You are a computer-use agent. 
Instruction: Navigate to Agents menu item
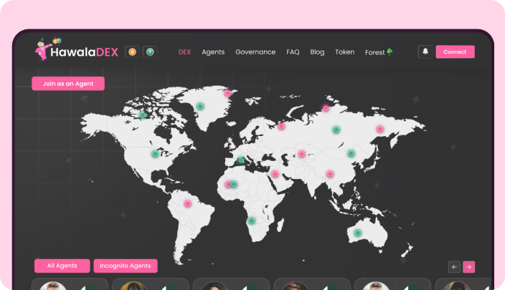(x=213, y=52)
